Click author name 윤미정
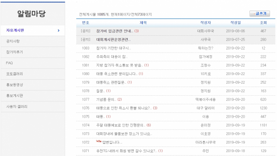Viewport: 277px width, 156px height. [206, 125]
